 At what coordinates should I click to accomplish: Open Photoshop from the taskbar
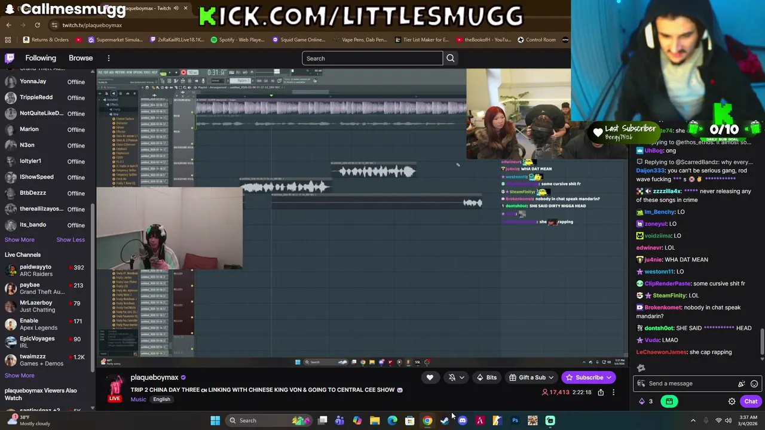coord(515,420)
